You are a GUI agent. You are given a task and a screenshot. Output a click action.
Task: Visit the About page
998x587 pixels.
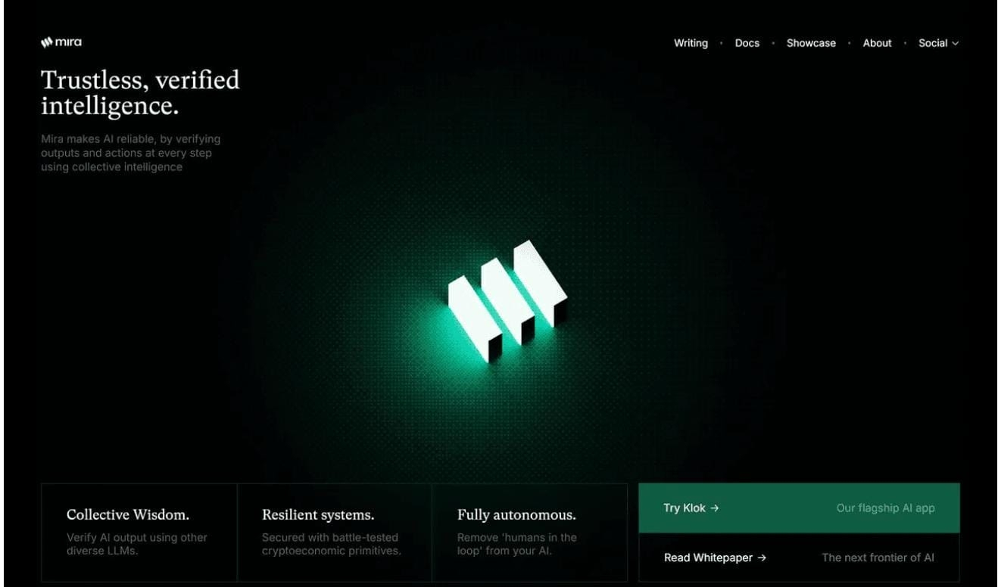[877, 43]
